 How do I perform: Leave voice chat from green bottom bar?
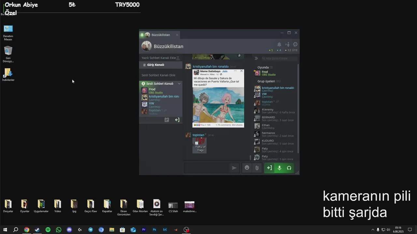pyautogui.click(x=269, y=168)
